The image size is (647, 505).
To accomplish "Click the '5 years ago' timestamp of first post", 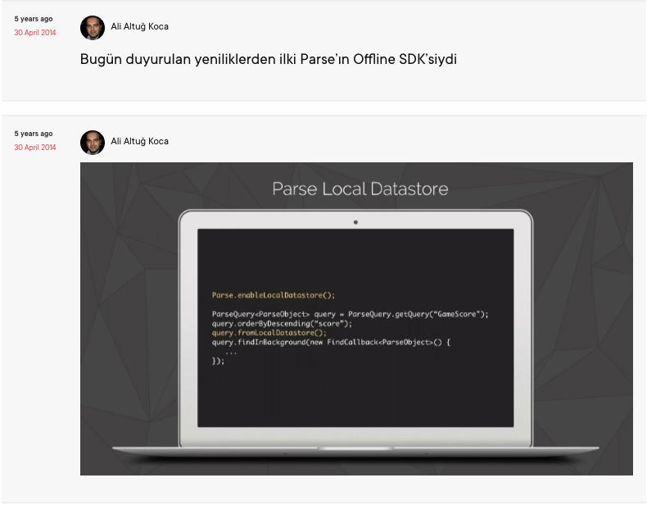I will [34, 18].
